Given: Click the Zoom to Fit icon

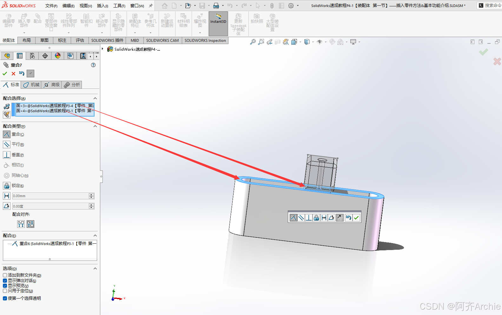Looking at the screenshot, I should coord(253,42).
